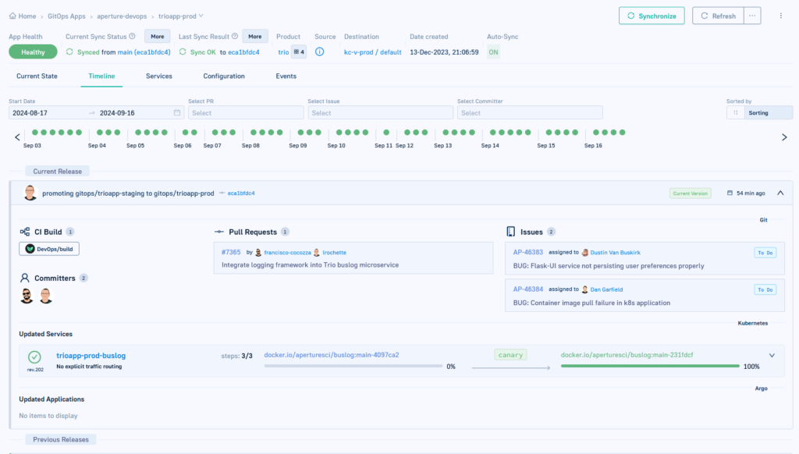Click the sort order icon beside Sorting
The width and height of the screenshot is (799, 454).
(x=734, y=113)
